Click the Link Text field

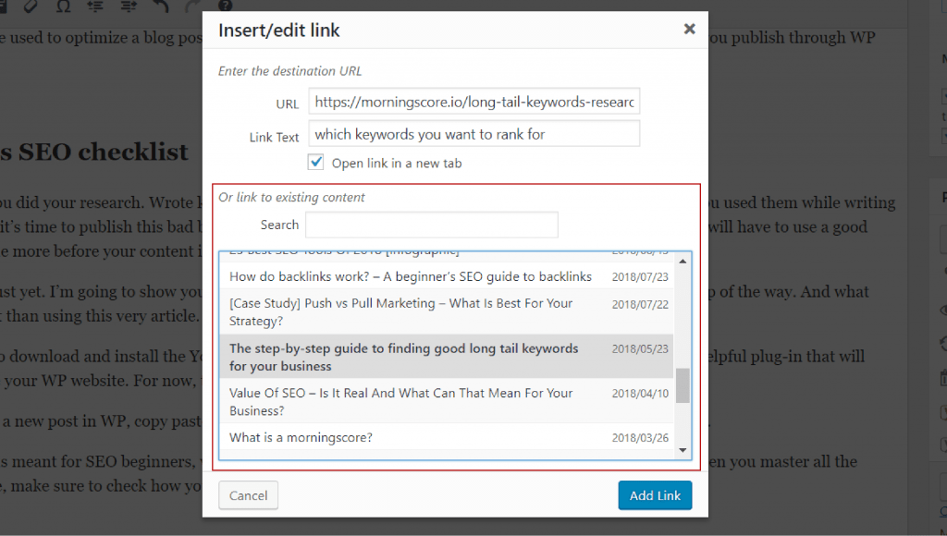tap(473, 134)
